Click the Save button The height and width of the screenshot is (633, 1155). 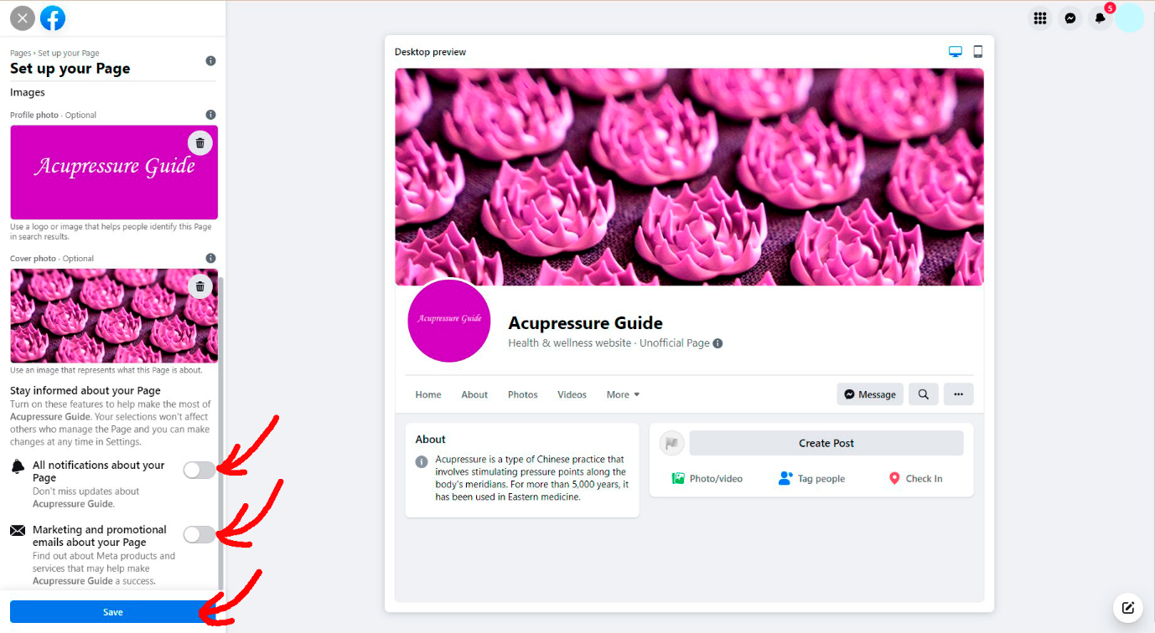pyautogui.click(x=113, y=612)
